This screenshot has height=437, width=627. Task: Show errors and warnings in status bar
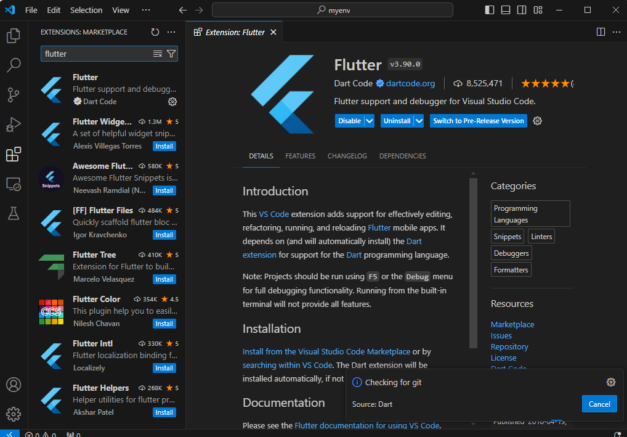[x=41, y=434]
